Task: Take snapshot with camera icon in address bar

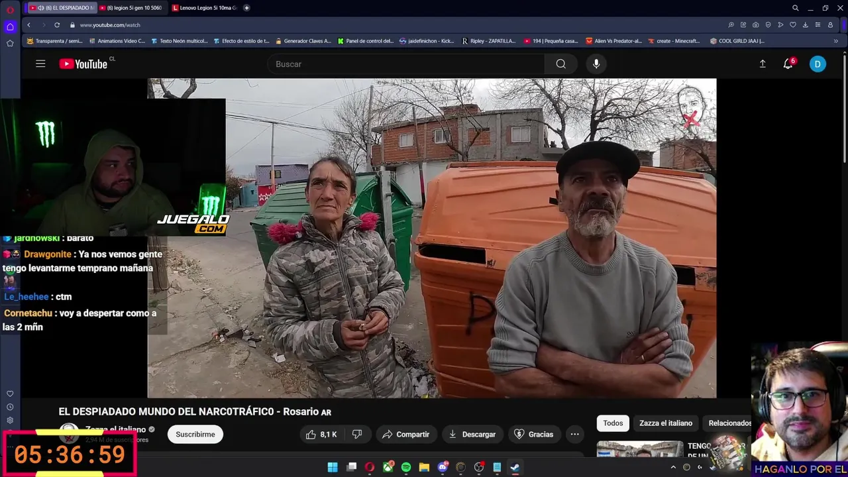Action: (755, 25)
